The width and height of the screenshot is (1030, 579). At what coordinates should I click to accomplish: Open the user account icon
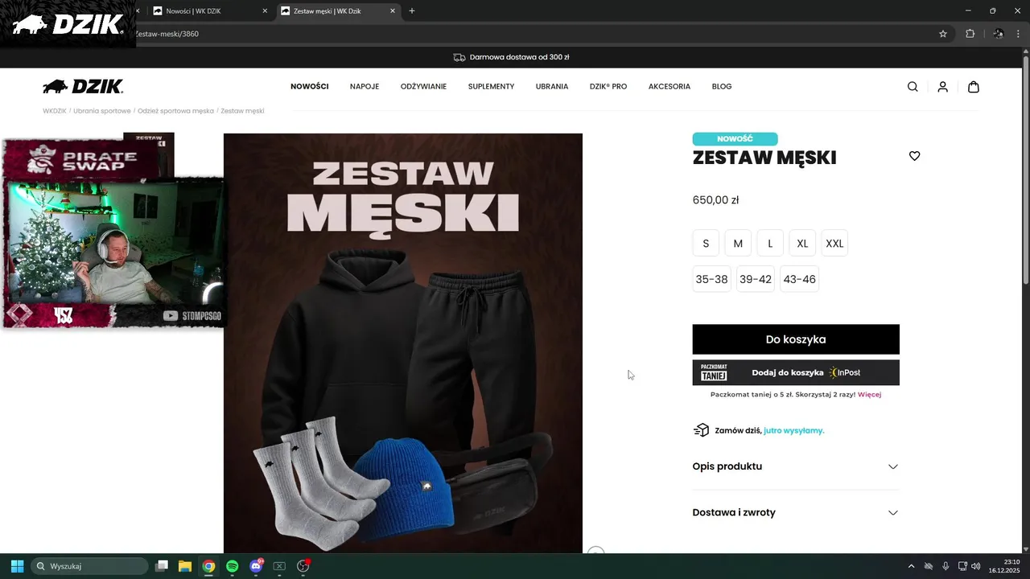tap(942, 87)
